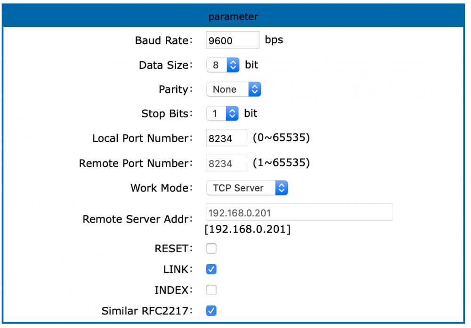Click the (1~65535) range hint

coord(281,163)
